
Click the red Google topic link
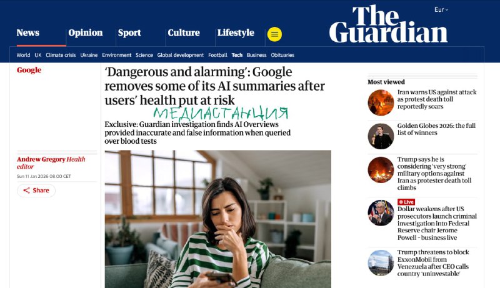pyautogui.click(x=29, y=70)
